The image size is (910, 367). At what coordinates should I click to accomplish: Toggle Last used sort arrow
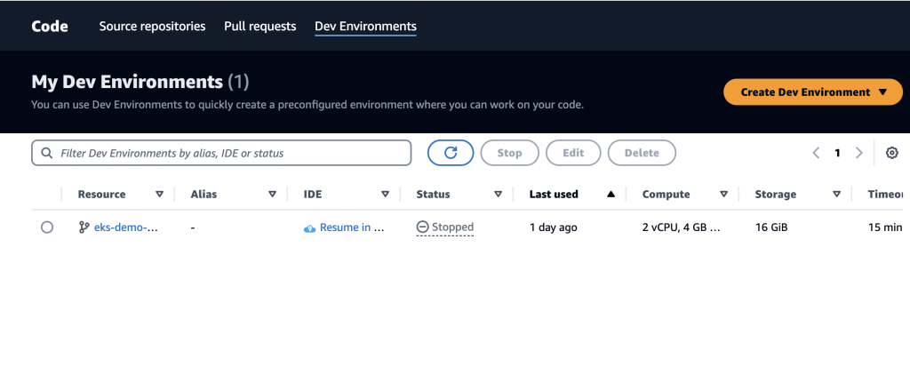[x=611, y=195]
